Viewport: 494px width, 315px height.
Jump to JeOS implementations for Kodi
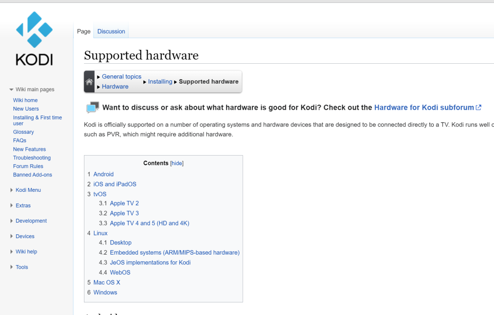click(150, 263)
